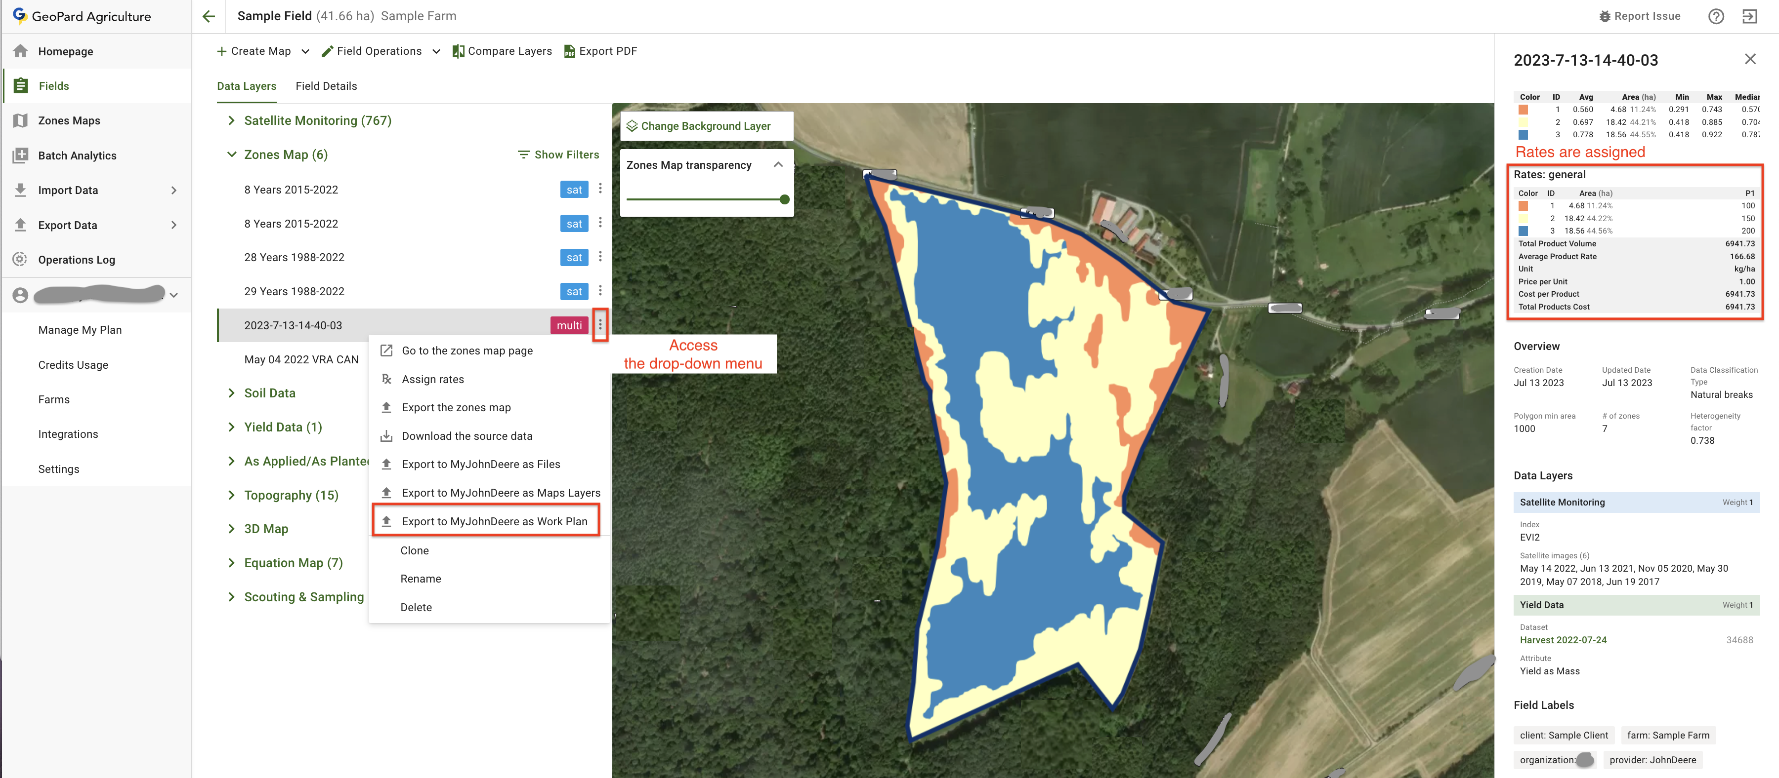This screenshot has width=1779, height=778.
Task: Open the help question mark icon
Action: click(1715, 16)
